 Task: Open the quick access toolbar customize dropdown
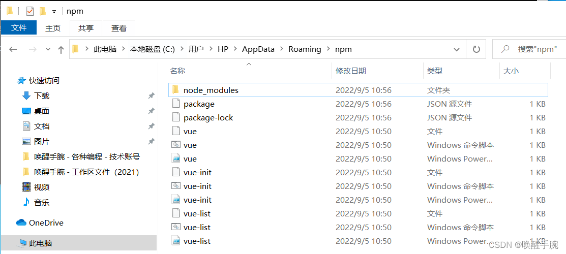coord(54,12)
